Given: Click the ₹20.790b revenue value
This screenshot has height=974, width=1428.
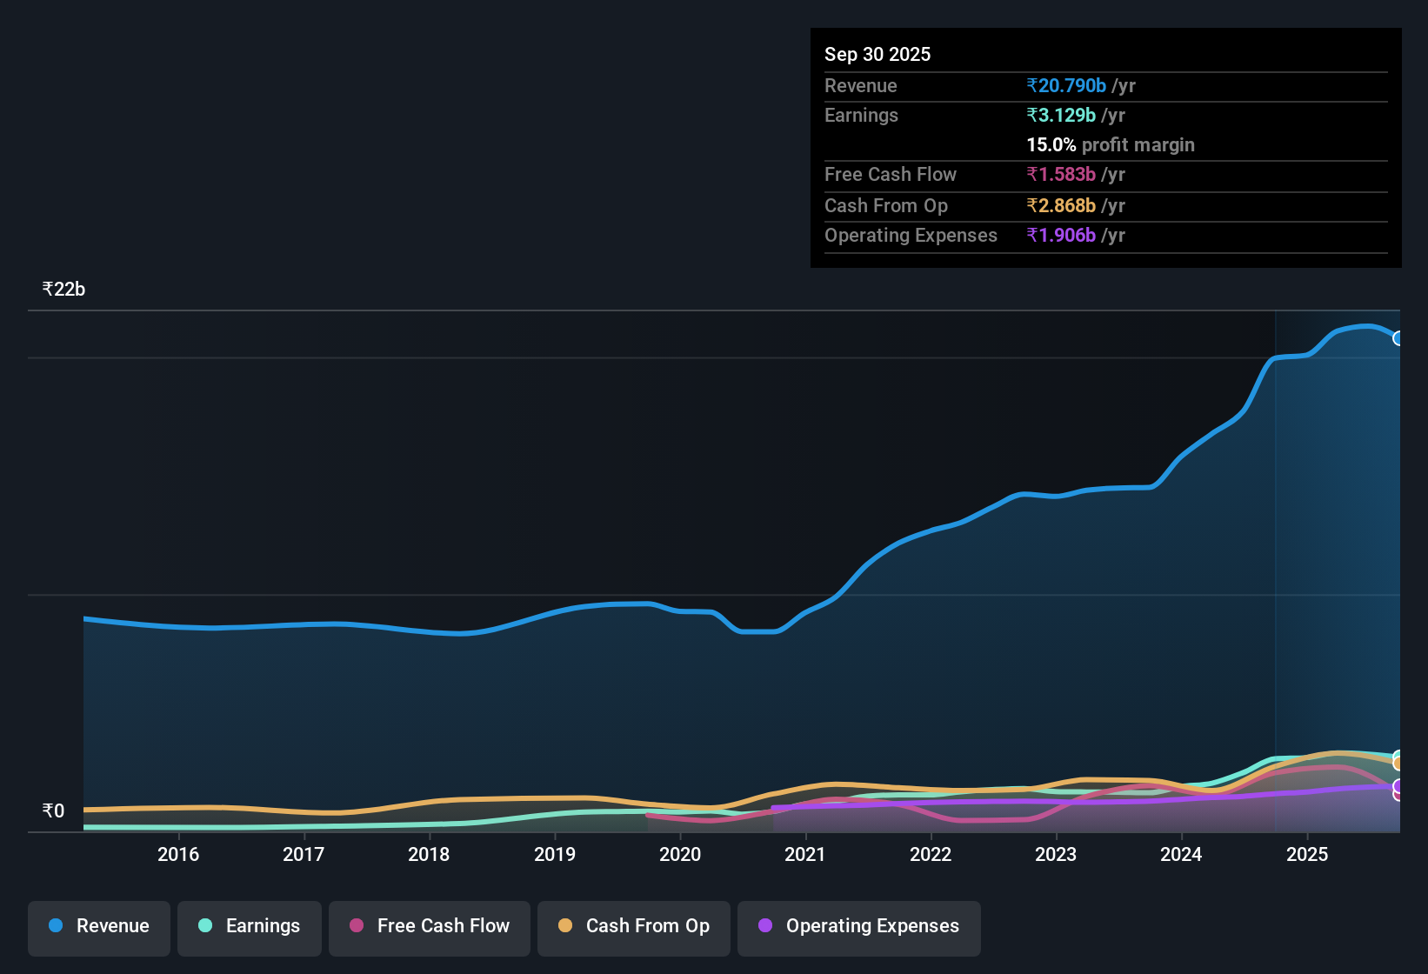Looking at the screenshot, I should point(1066,85).
